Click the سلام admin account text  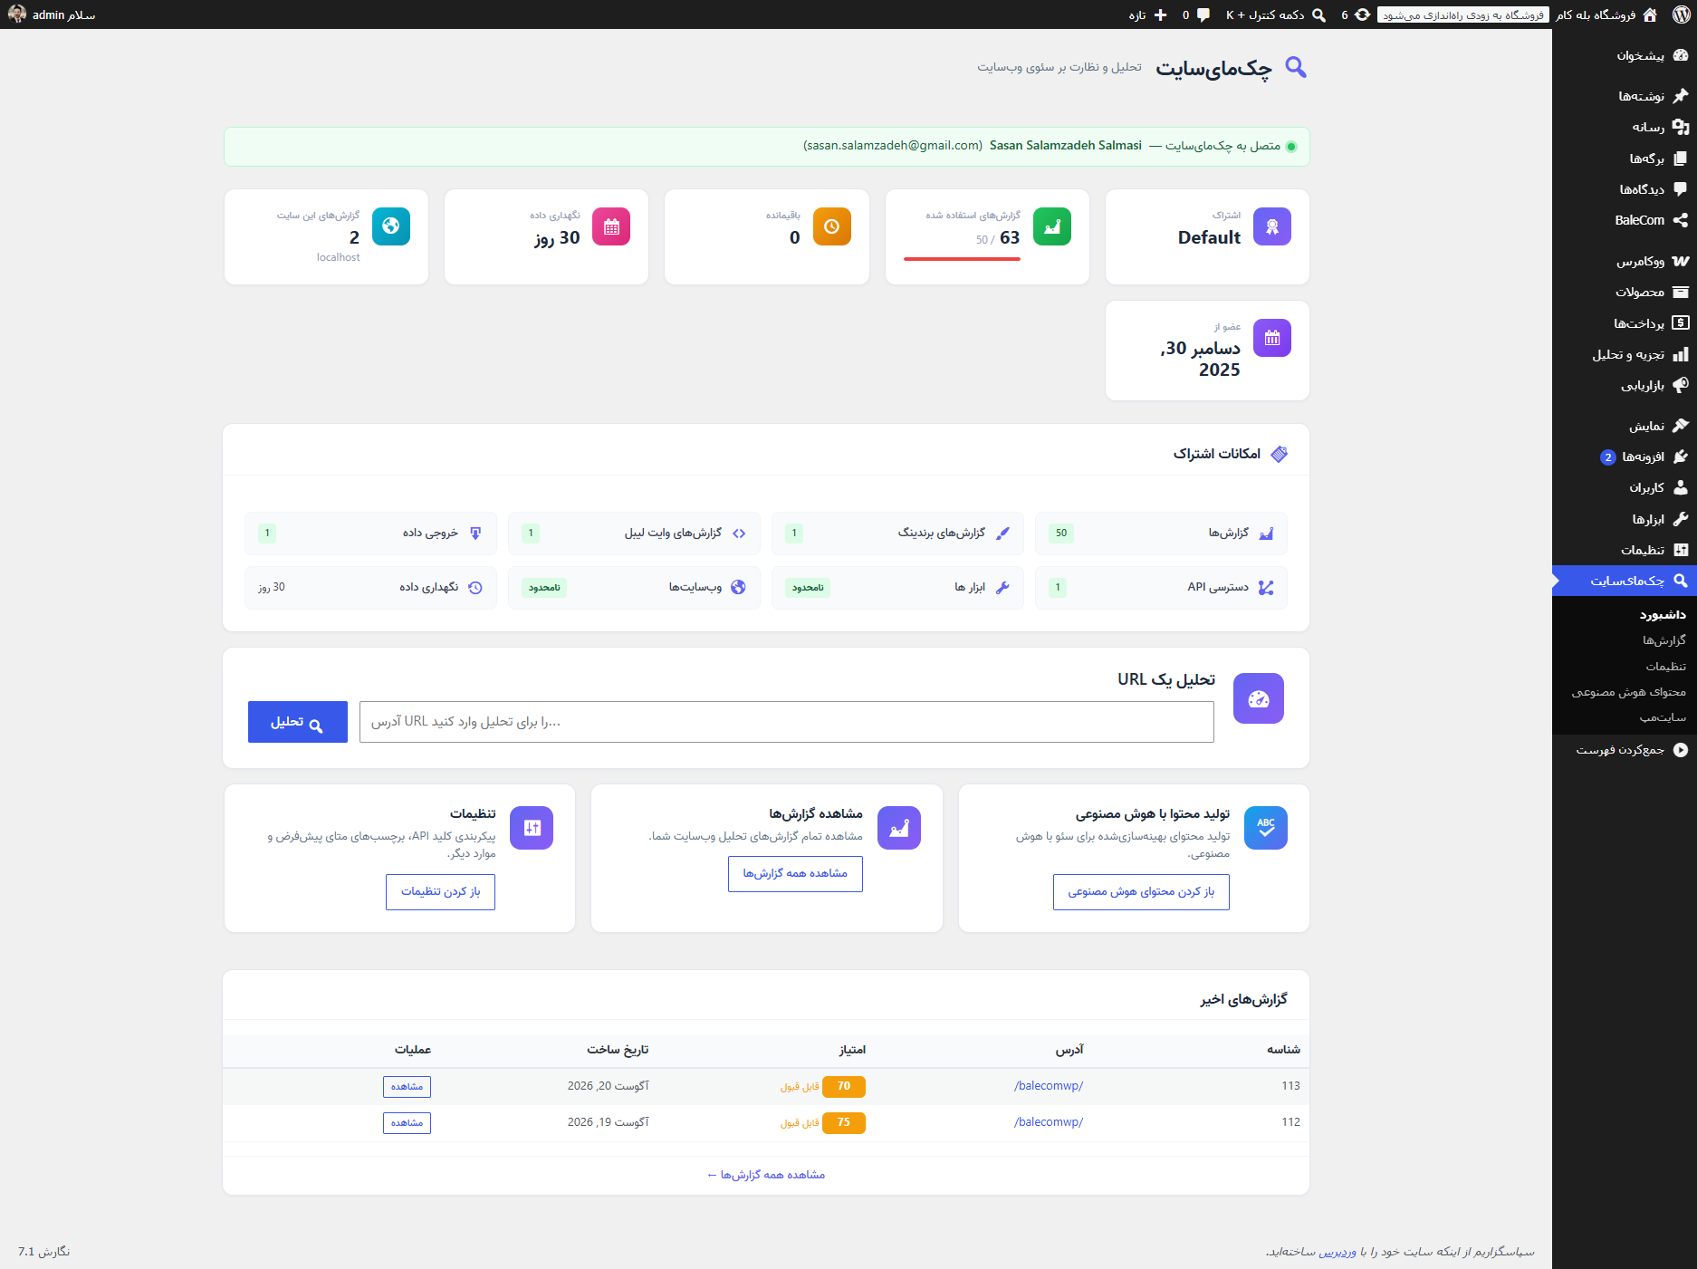point(63,14)
